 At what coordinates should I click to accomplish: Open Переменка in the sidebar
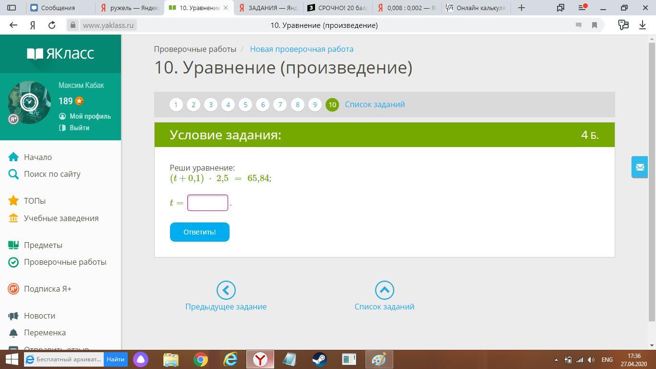(x=45, y=332)
